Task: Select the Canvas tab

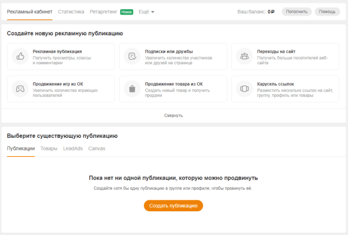Action: point(97,149)
